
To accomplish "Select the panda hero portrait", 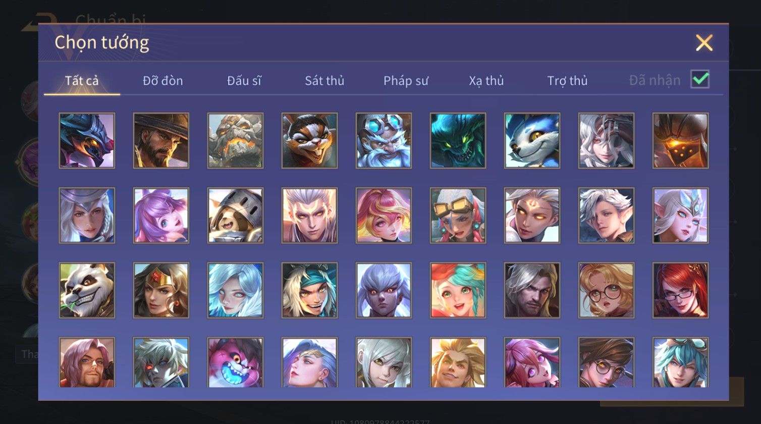I will (87, 290).
